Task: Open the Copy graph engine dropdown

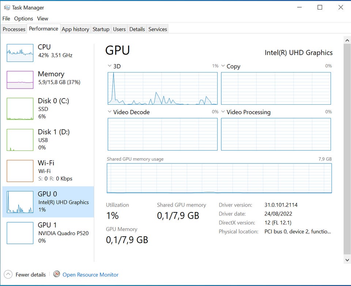Action: click(x=223, y=66)
